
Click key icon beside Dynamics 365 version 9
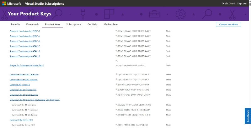click(117, 85)
